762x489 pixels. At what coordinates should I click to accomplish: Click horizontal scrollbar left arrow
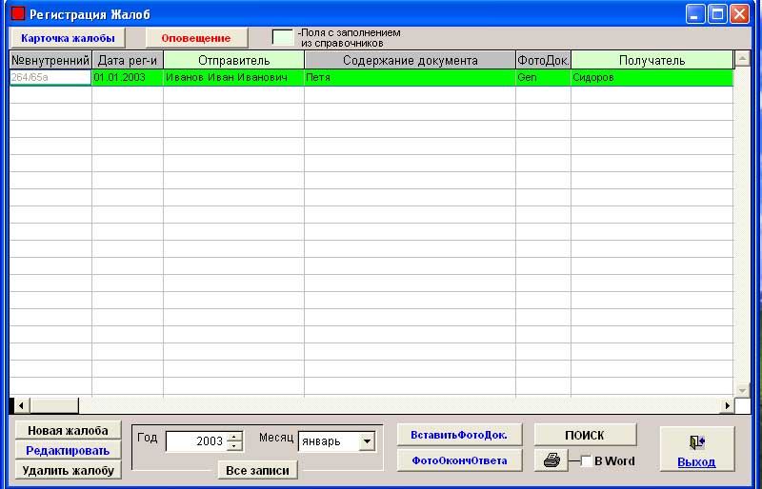[21, 405]
